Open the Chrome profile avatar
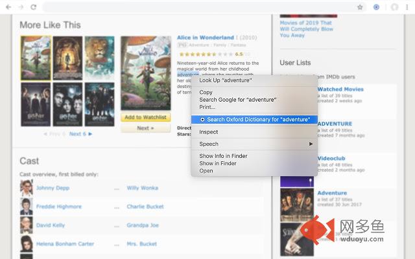 pos(394,7)
